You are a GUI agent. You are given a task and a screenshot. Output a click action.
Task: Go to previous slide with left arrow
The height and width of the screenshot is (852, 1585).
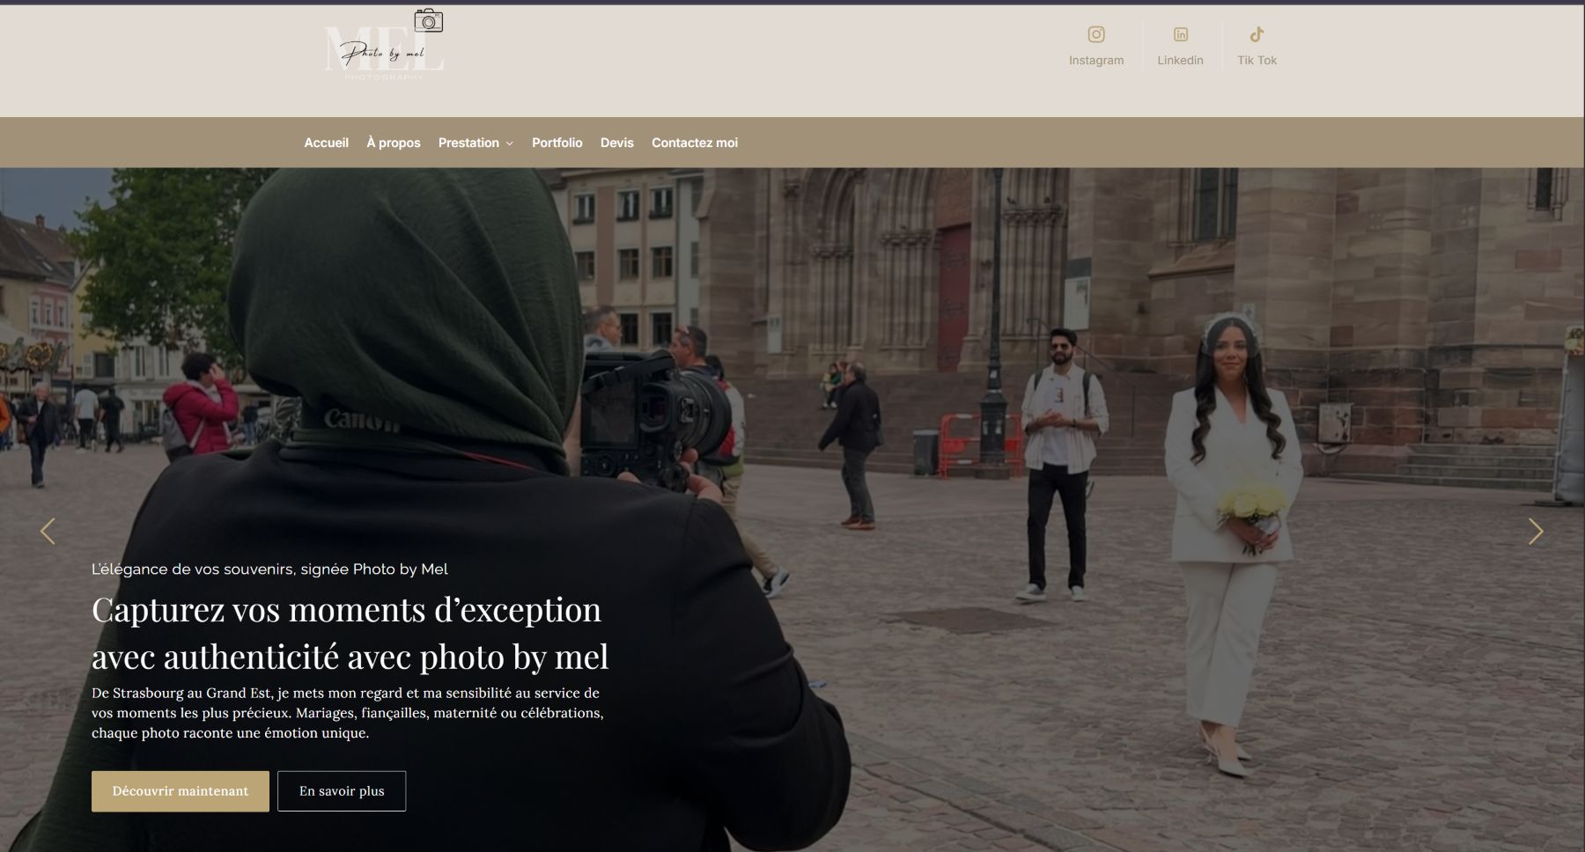point(48,531)
